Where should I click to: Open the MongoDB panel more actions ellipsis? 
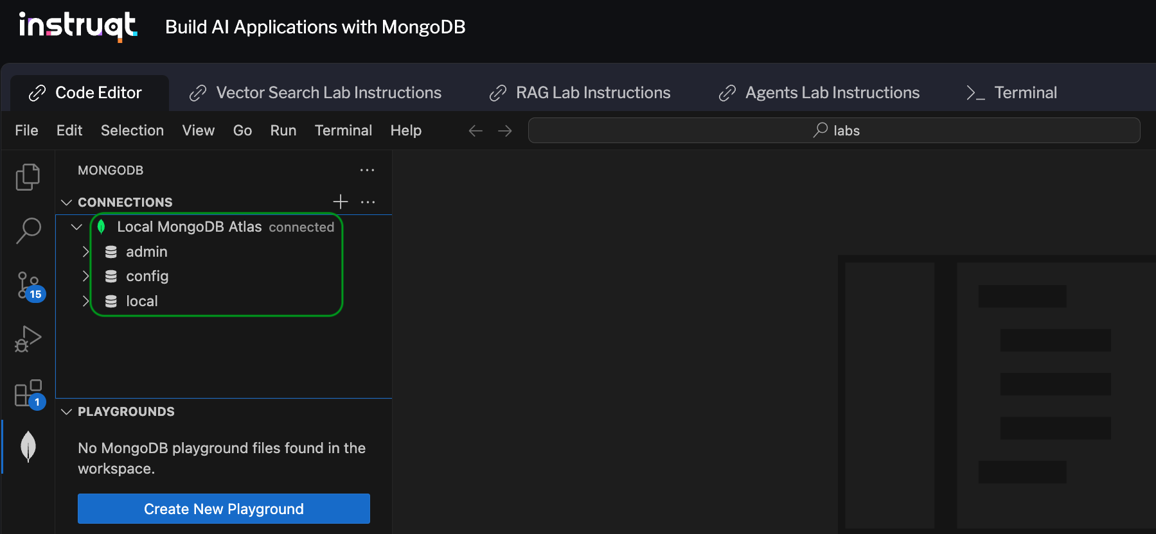367,170
